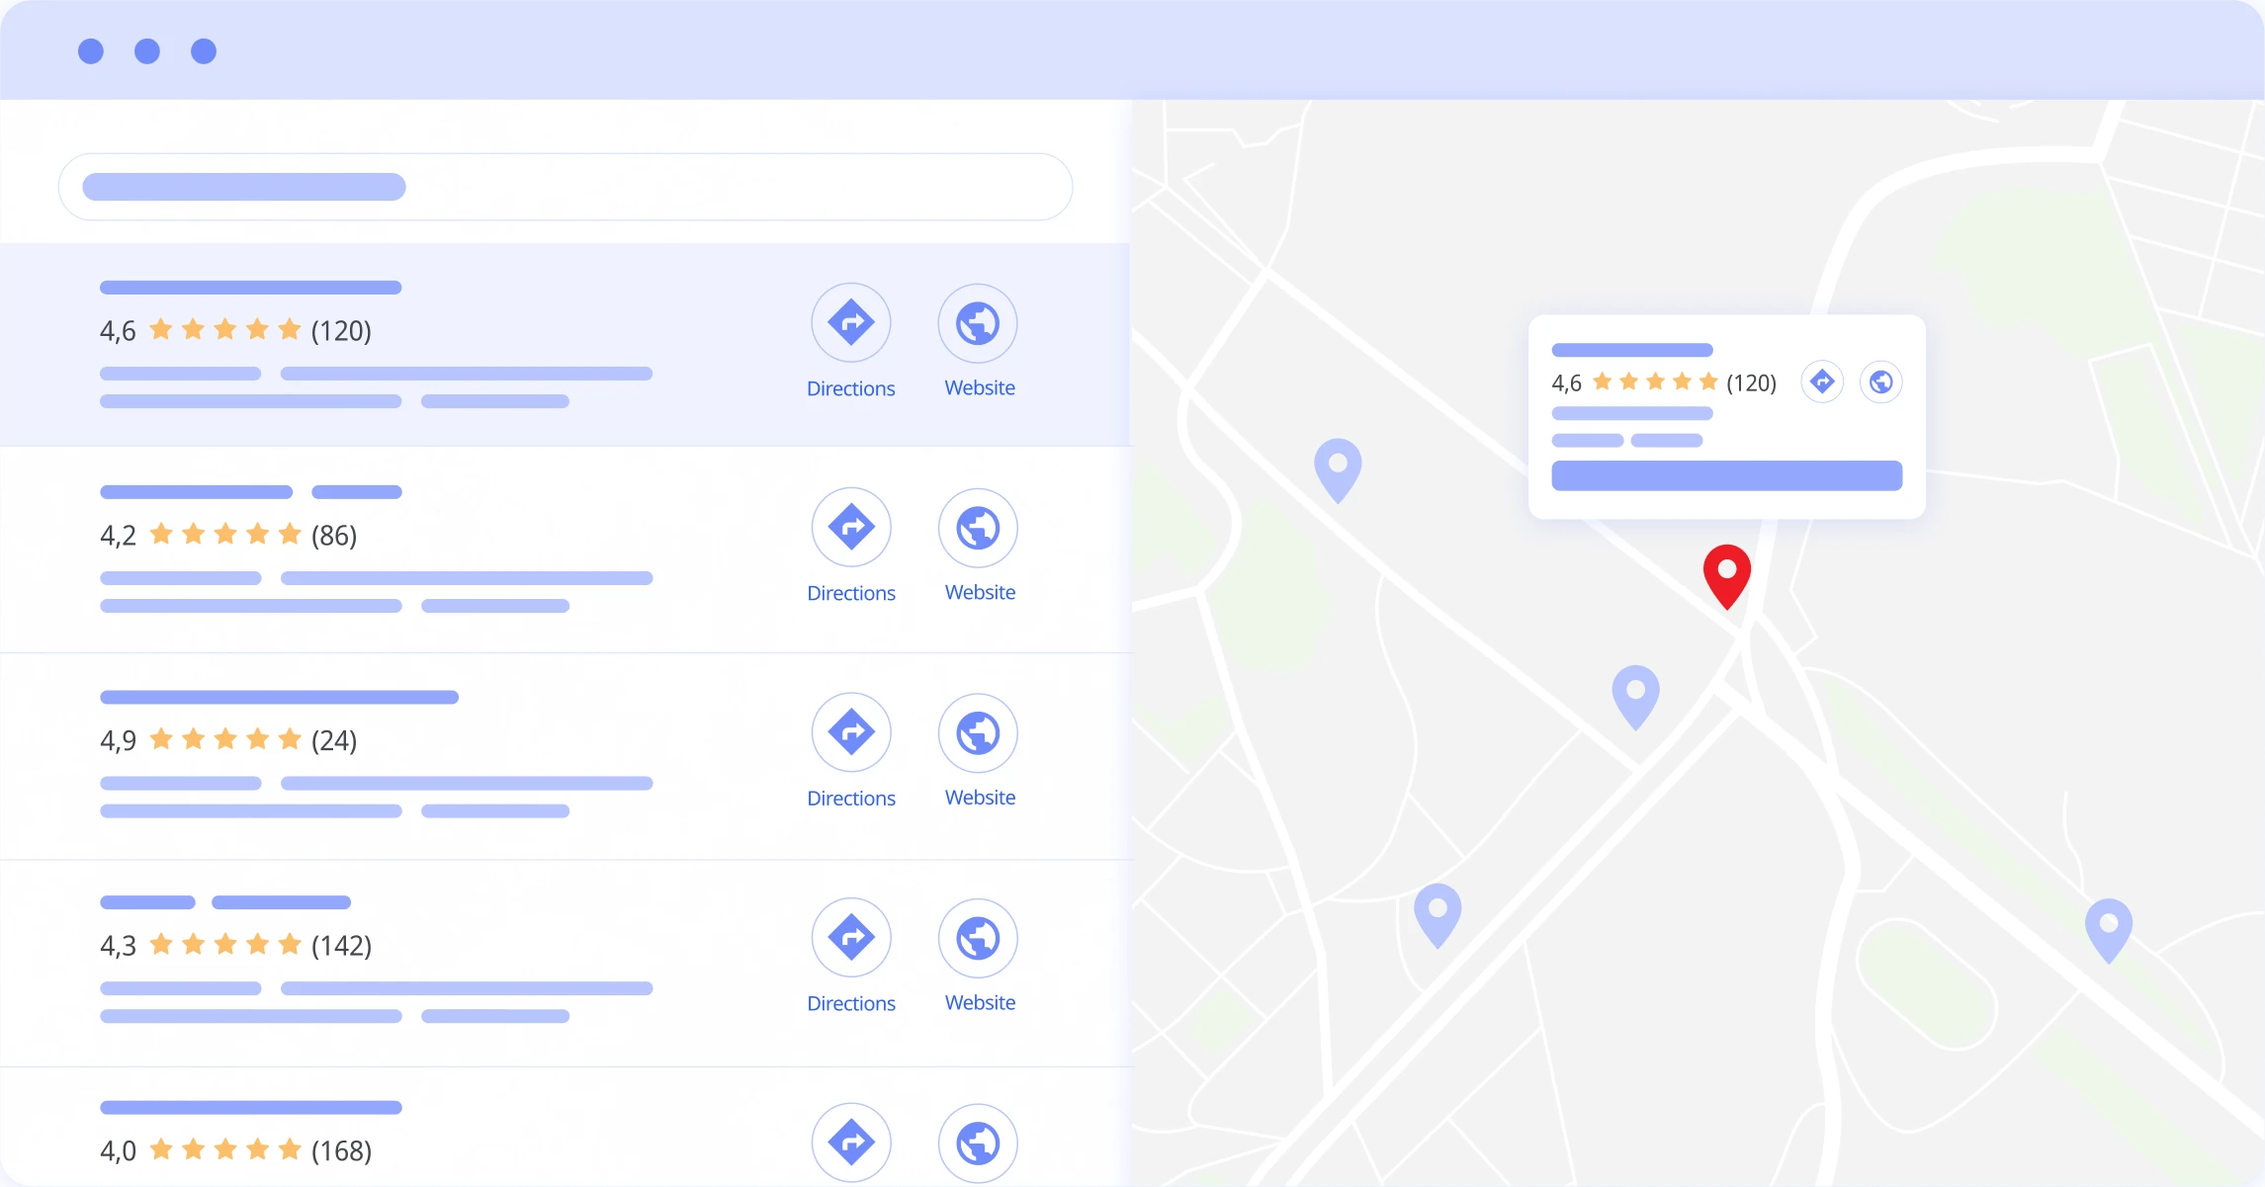Open Website globe icon for 4,3 listing
Viewport: 2265px width, 1187px height.
click(977, 937)
